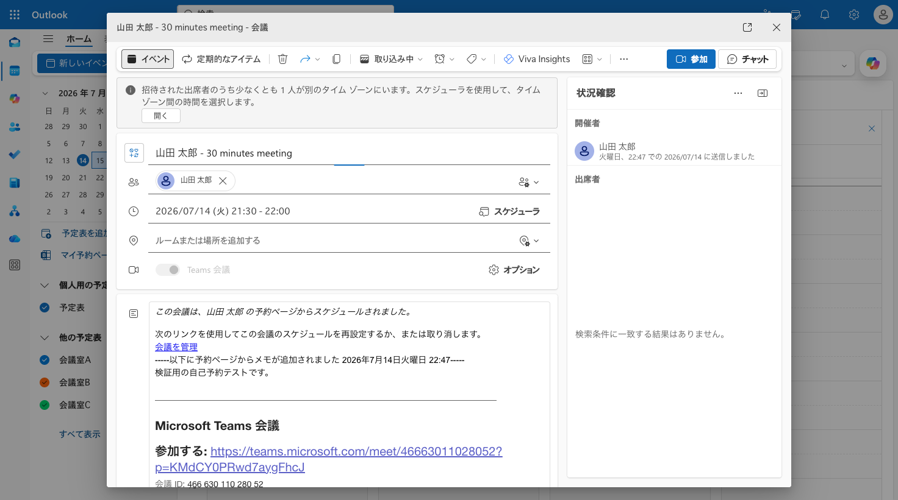Click the 参加 join button

[691, 59]
